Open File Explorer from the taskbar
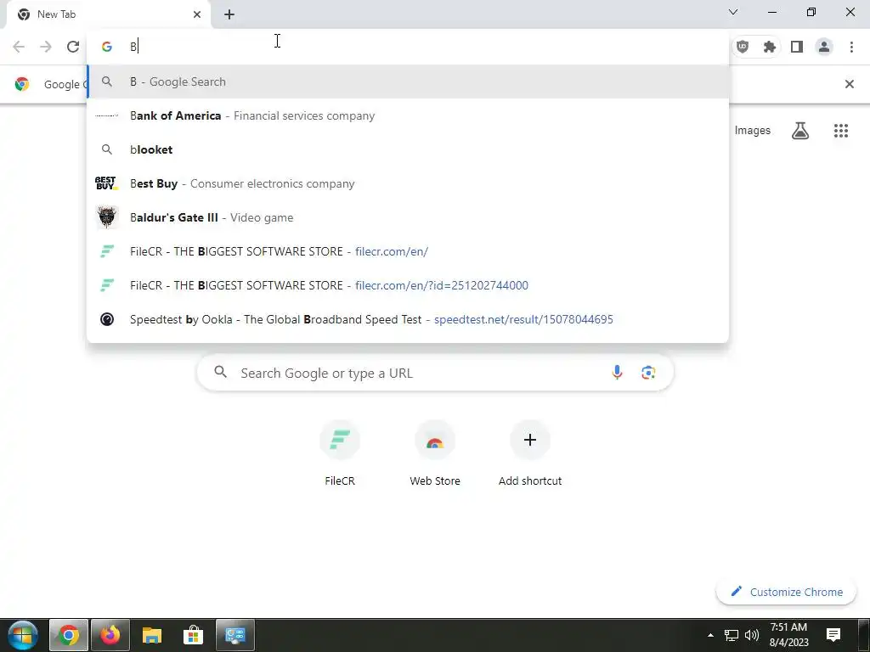This screenshot has width=870, height=652. [x=151, y=635]
